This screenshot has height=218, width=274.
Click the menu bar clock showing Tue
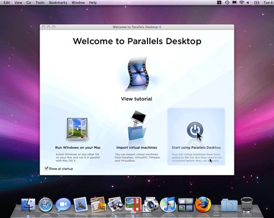click(268, 3)
